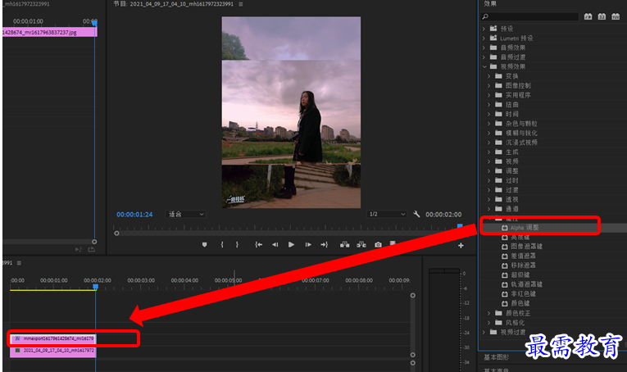Select the 移除遮罩 effect

click(524, 265)
